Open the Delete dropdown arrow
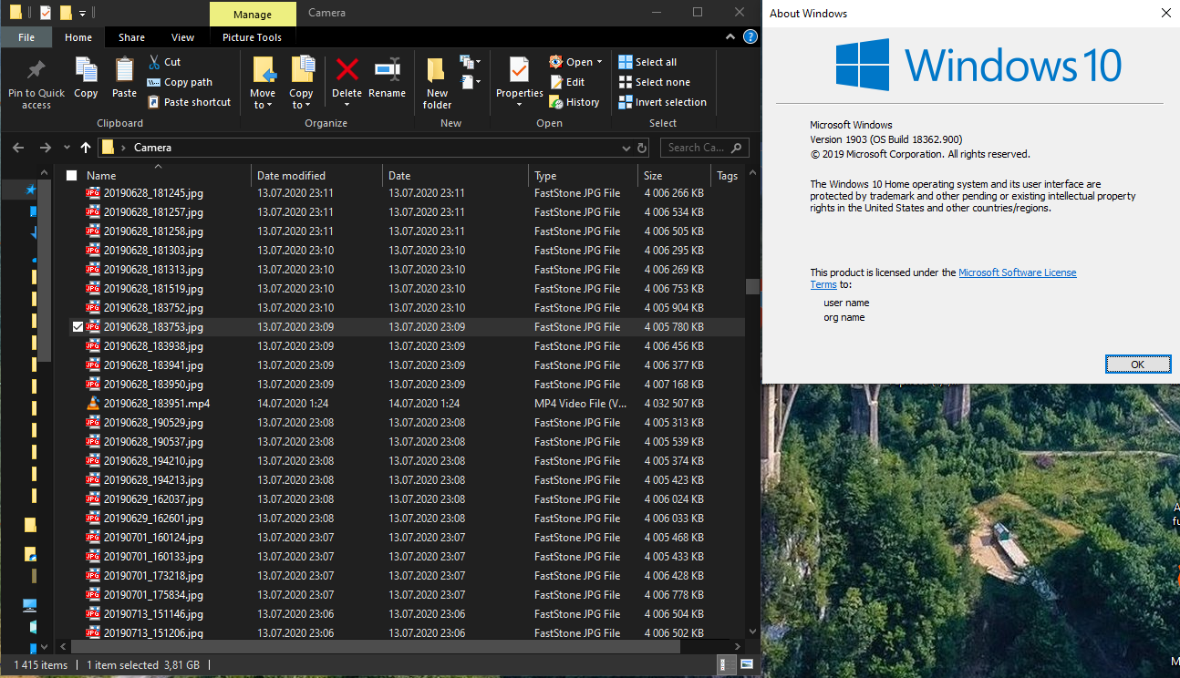Image resolution: width=1180 pixels, height=678 pixels. (347, 105)
